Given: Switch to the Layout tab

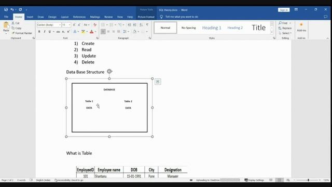Looking at the screenshot, I should coord(64,17).
